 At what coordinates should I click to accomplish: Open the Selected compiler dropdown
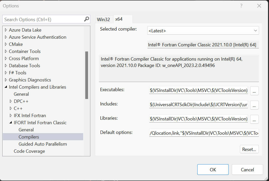(x=203, y=31)
